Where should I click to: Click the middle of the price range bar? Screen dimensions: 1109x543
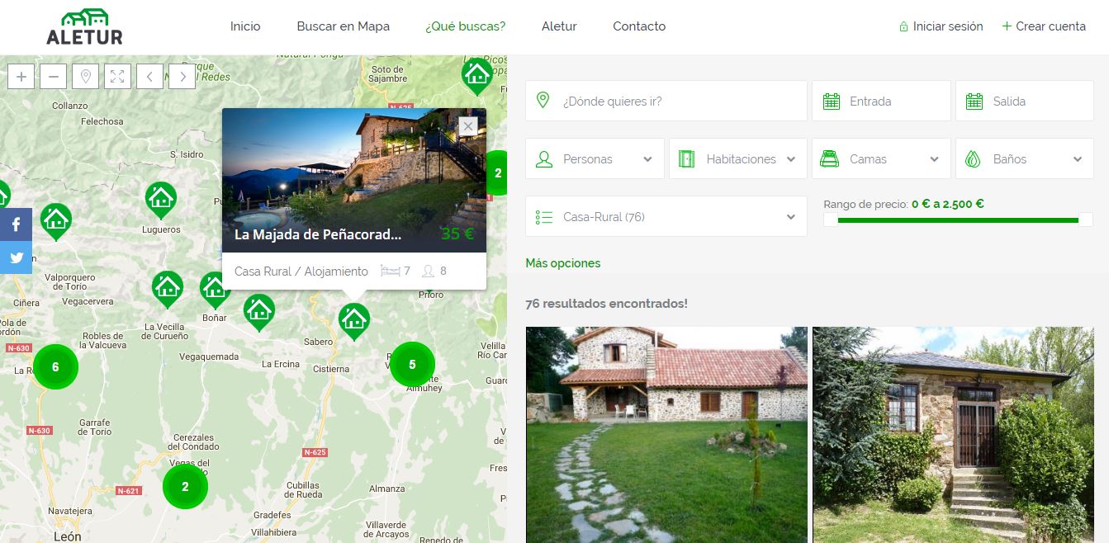click(x=958, y=220)
